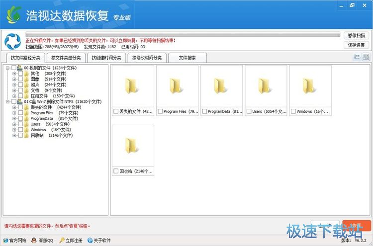Switch to 按创建时间分类 tab
The image size is (373, 246).
click(106, 58)
